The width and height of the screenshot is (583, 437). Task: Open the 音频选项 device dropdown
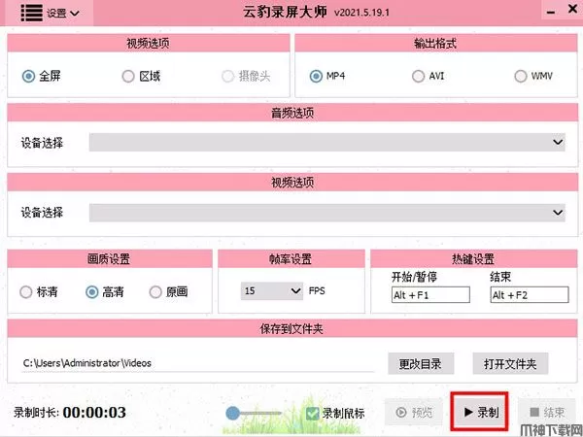(327, 143)
